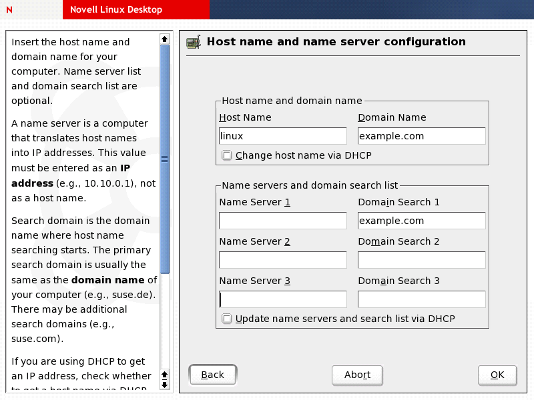Screen dimensions: 534x400
Task: Select the Name Server 2 input field
Action: pos(283,260)
